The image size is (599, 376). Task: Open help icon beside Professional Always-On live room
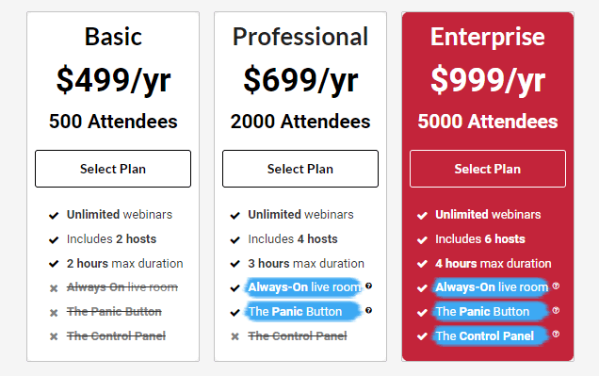coord(368,286)
